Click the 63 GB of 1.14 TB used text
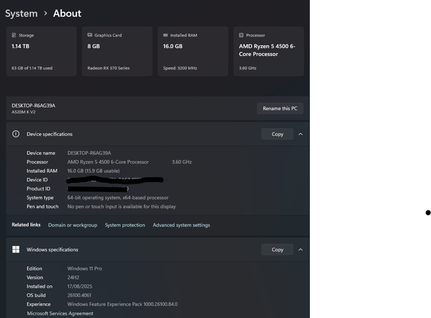The width and height of the screenshot is (431, 318). point(32,68)
